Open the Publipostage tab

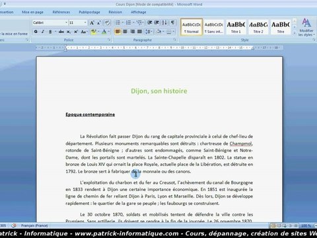(89, 12)
